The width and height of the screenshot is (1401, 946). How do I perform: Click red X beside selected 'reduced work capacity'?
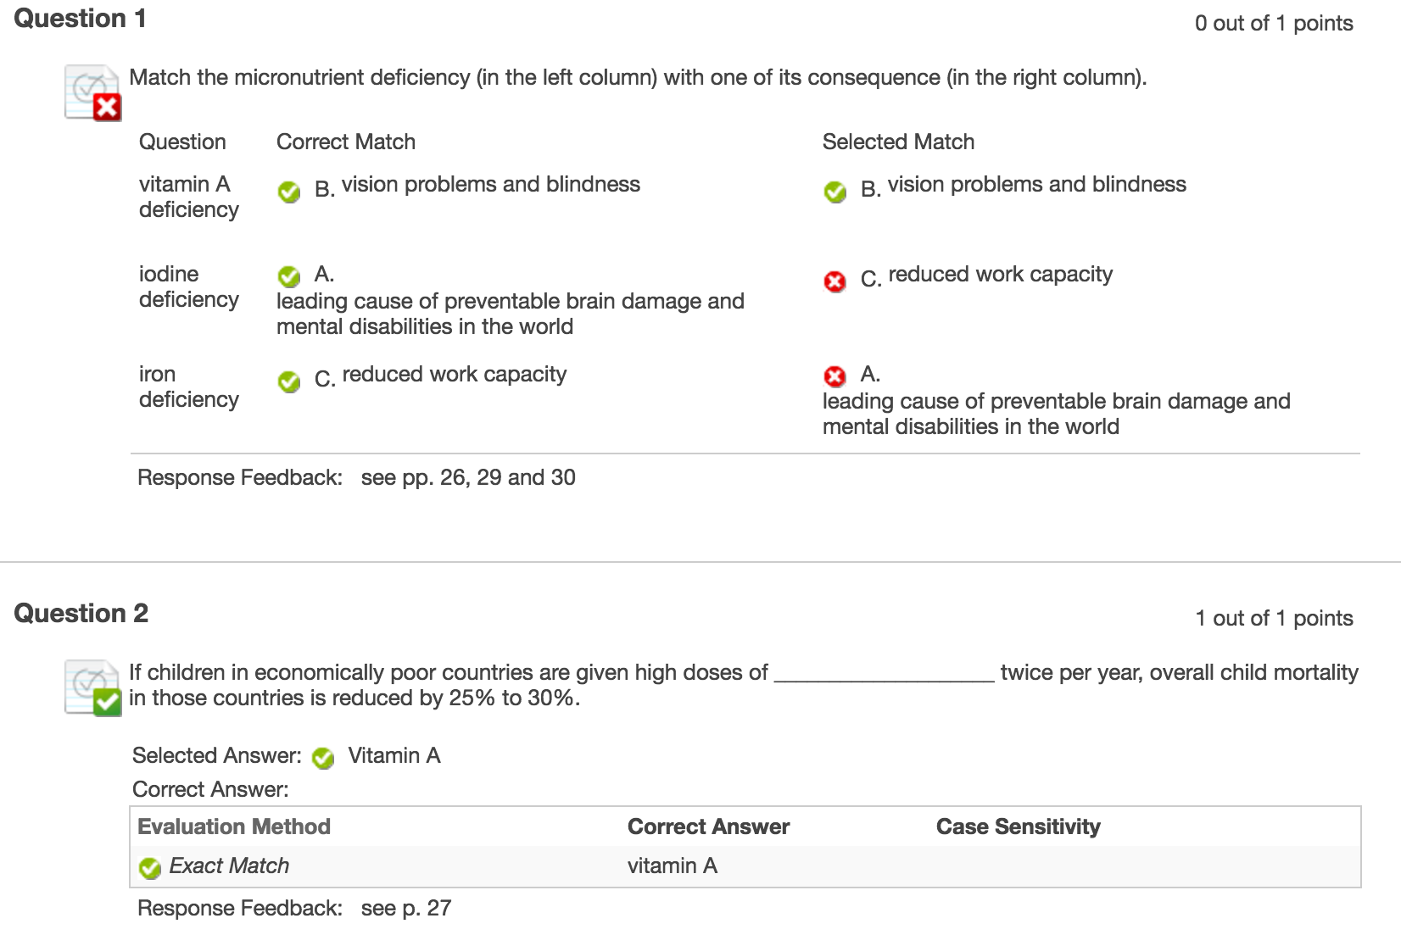tap(835, 281)
